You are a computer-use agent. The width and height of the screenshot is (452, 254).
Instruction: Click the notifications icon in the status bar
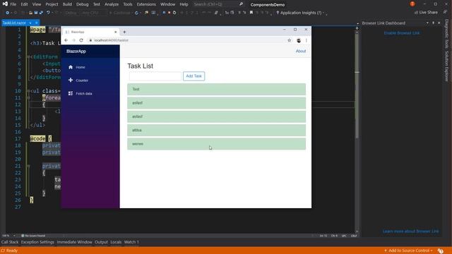pos(441,251)
